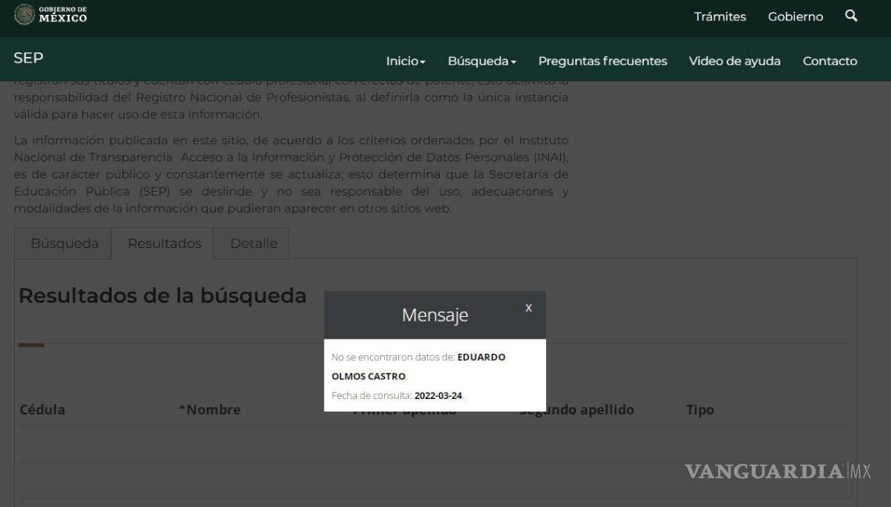Switch to the Búsqueda tab

[64, 243]
